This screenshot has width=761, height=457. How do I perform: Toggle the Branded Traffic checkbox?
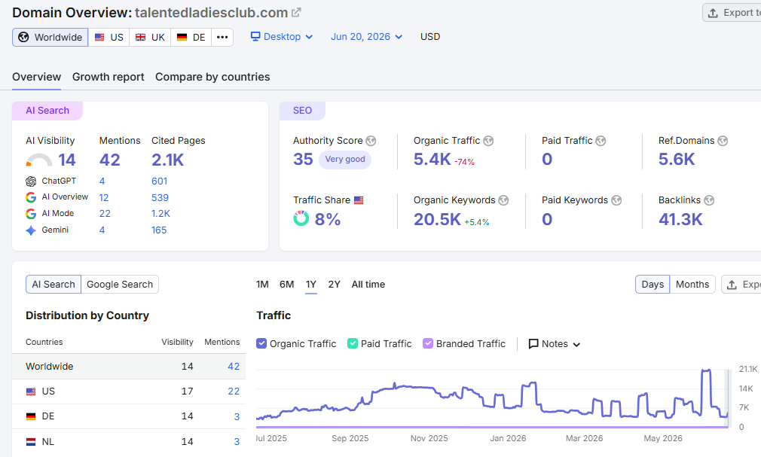click(x=427, y=343)
